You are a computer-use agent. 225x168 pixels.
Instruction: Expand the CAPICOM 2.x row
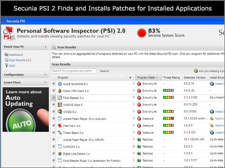coord(53,146)
